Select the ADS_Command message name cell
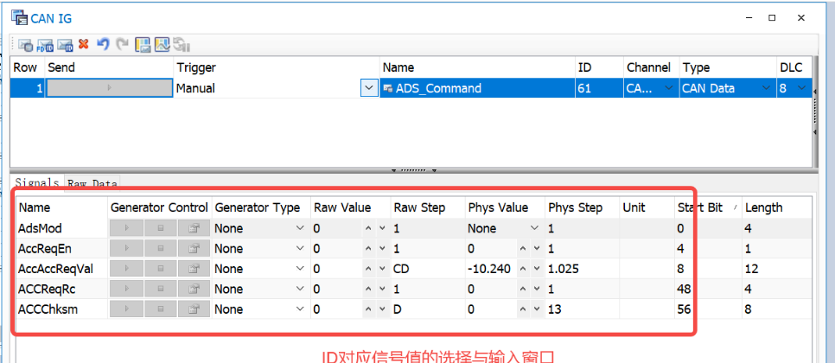Viewport: 835px width, 363px height. [477, 88]
